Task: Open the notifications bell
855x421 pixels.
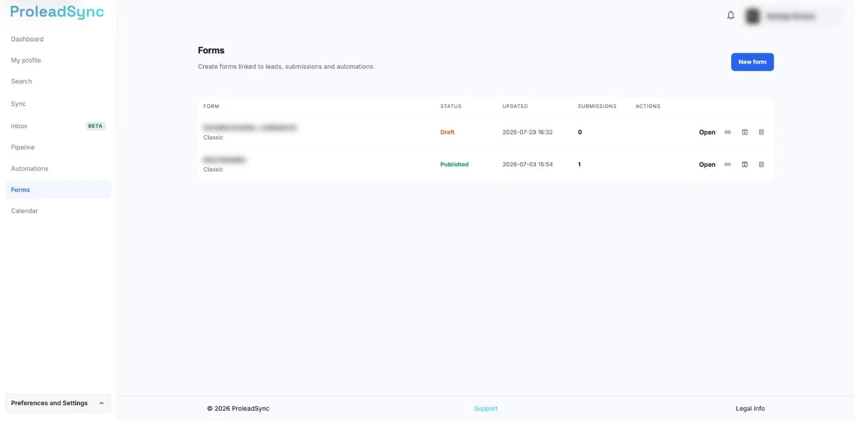Action: pos(731,16)
